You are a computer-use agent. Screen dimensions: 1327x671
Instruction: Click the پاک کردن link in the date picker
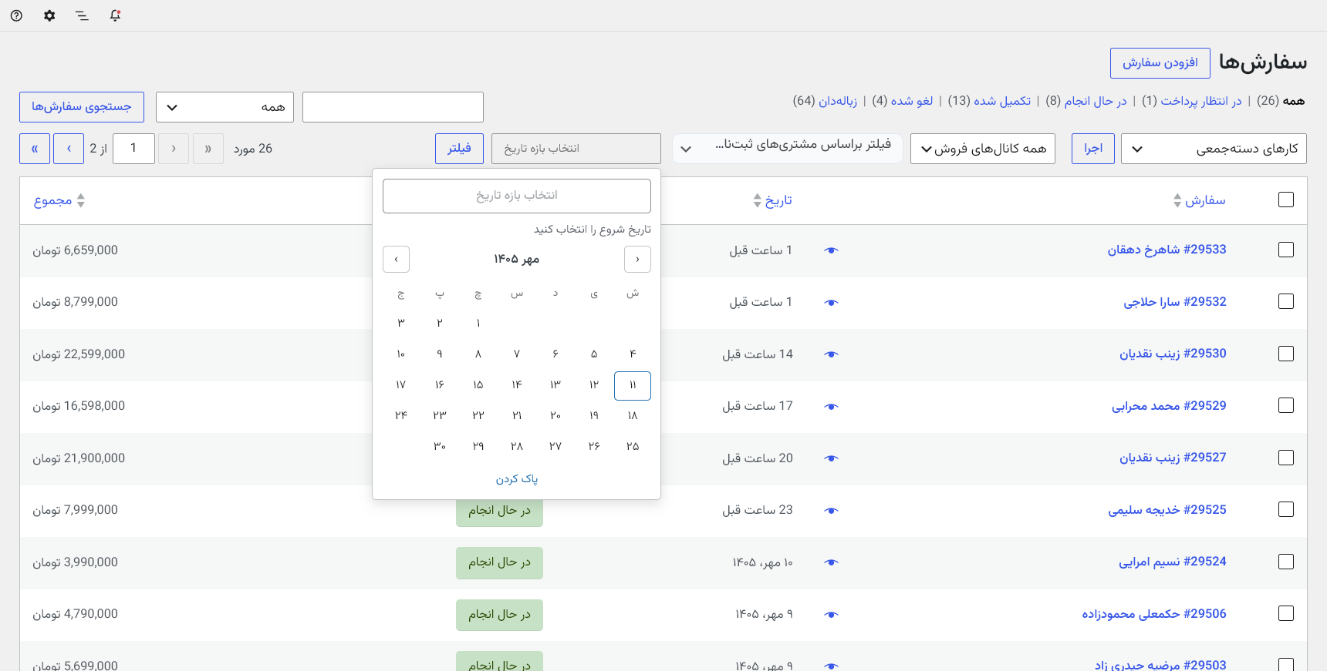pyautogui.click(x=517, y=479)
